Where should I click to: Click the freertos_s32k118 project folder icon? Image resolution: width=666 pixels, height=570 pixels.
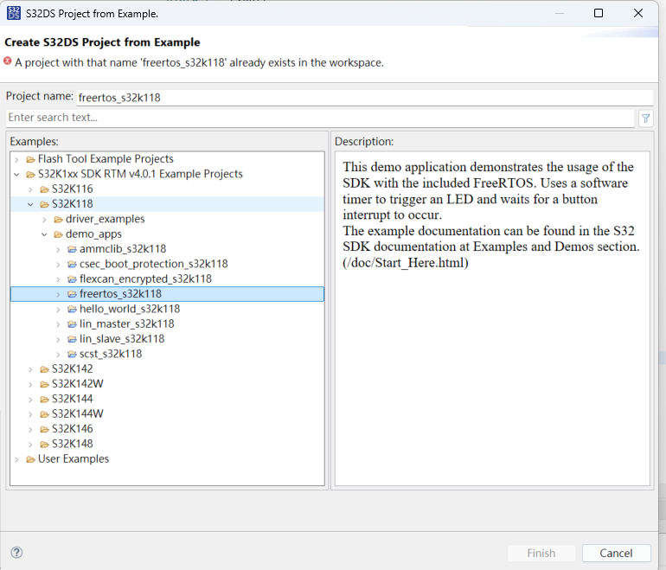click(72, 294)
